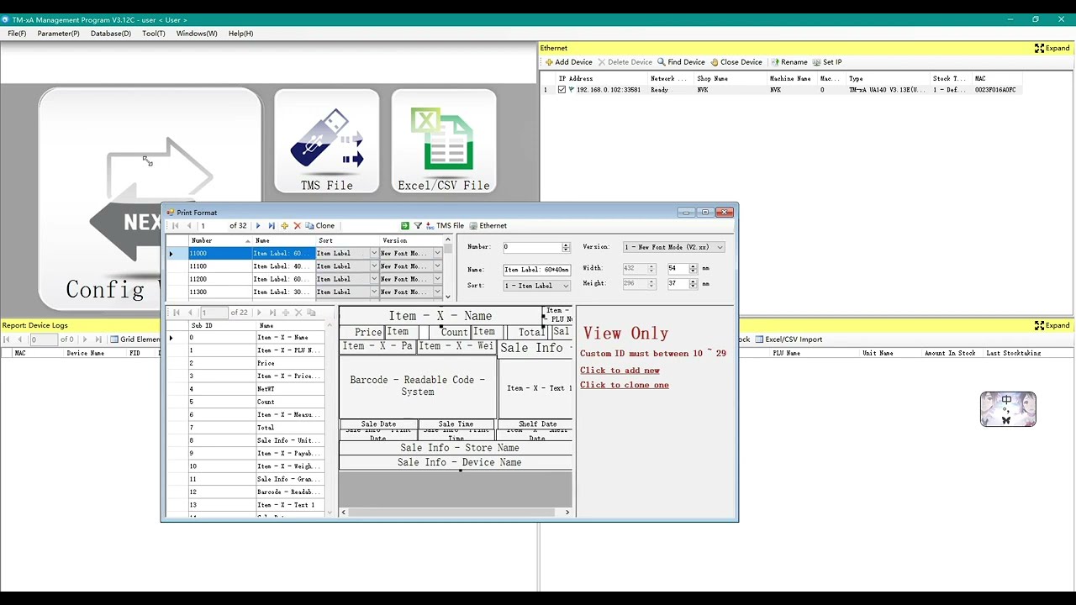This screenshot has width=1076, height=605.
Task: Expand the Ethernet panel
Action: click(x=1052, y=48)
